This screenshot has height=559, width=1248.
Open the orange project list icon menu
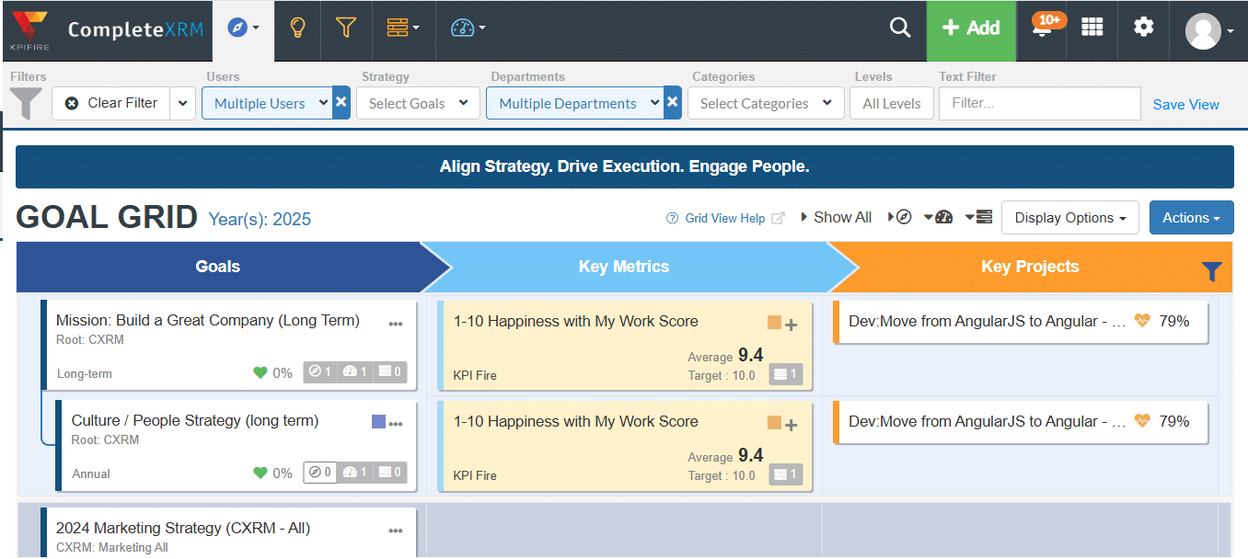coord(402,29)
